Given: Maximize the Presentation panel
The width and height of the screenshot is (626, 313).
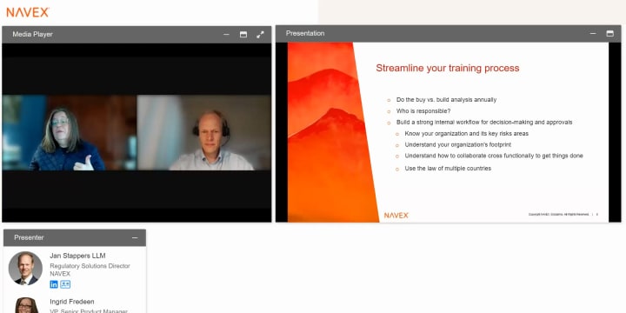Looking at the screenshot, I should [x=609, y=34].
